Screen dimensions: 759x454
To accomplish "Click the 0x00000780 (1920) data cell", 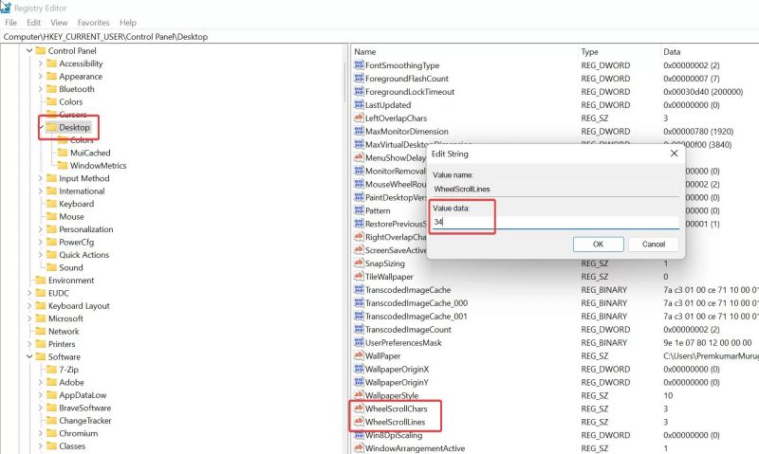I will 698,131.
